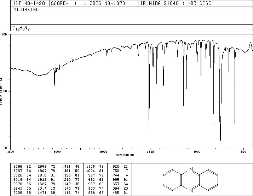Click the phenazine structure drawing

tap(190, 180)
